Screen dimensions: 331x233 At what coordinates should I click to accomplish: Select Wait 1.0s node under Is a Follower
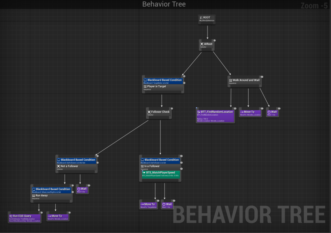[167, 205]
